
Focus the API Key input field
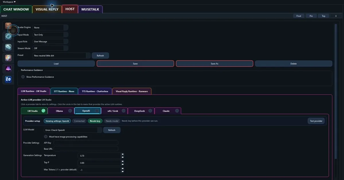(86, 143)
